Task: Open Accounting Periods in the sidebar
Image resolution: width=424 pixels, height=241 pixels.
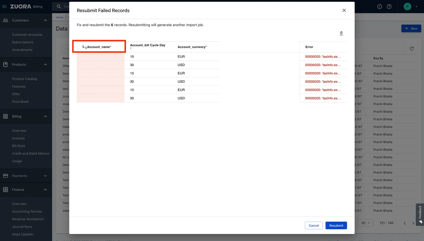Action: tap(27, 212)
